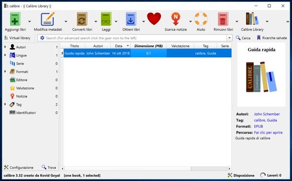Sort by the Serie column header

pyautogui.click(x=225, y=46)
